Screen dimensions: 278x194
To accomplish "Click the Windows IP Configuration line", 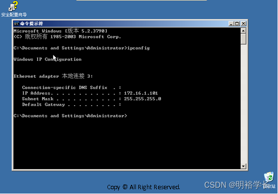I will [48, 59].
